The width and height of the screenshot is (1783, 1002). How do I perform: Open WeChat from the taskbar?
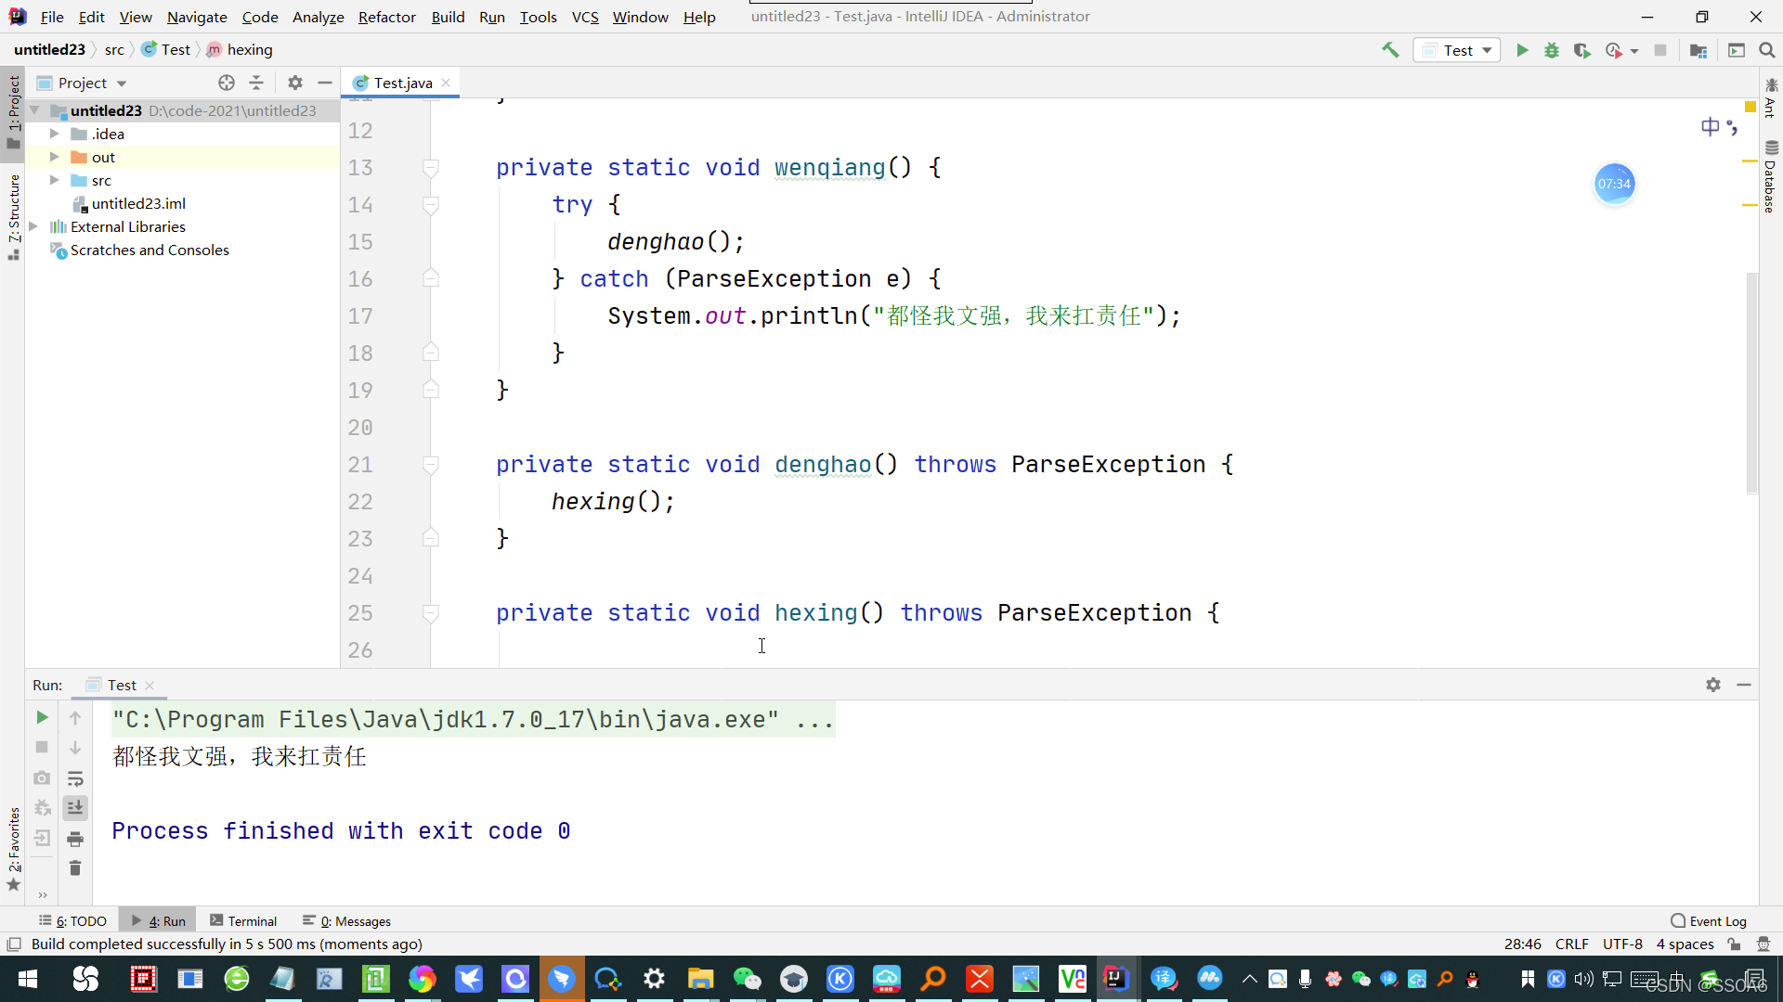[x=748, y=979]
